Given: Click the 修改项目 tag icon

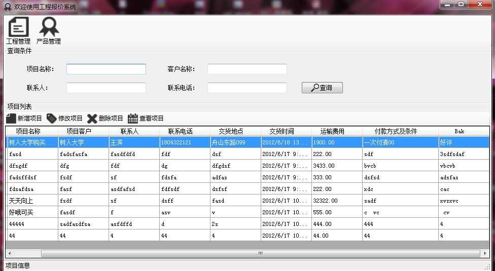Looking at the screenshot, I should click(51, 119).
